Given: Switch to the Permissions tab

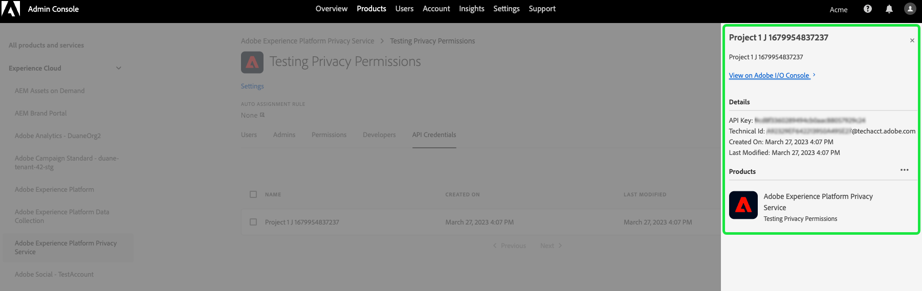Looking at the screenshot, I should click(x=329, y=135).
